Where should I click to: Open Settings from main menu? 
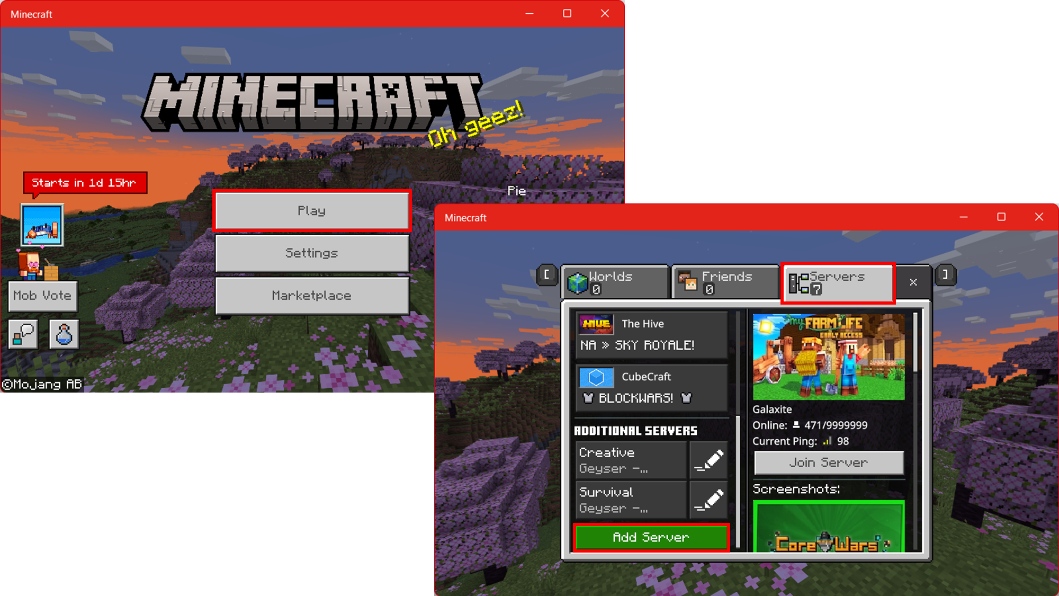pos(311,253)
